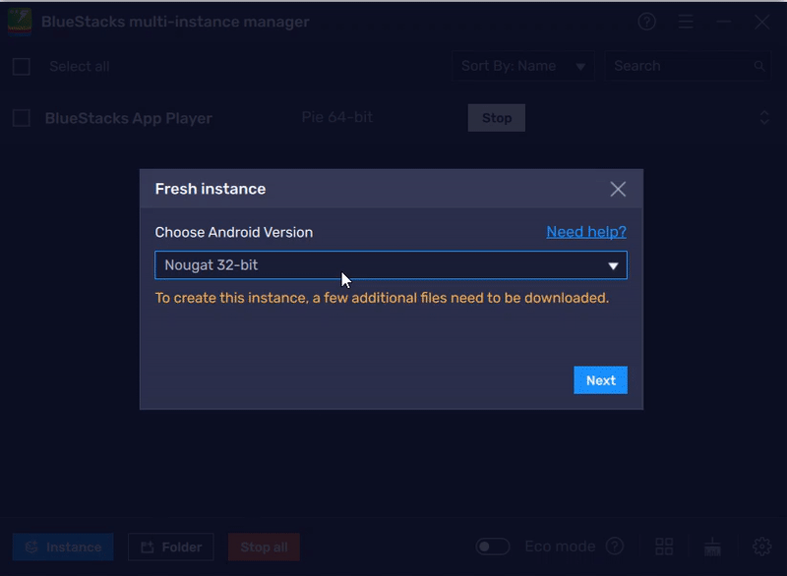787x576 pixels.
Task: Click the Choose Android Version label
Action: [234, 233]
